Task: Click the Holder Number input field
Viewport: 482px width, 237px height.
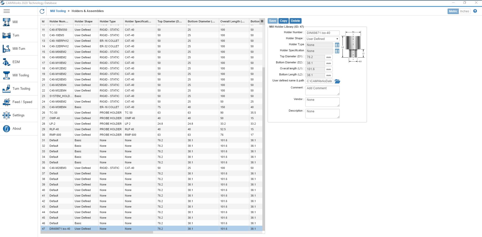Action: (322, 33)
